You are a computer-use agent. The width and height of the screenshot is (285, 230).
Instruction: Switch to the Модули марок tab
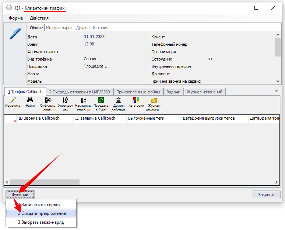click(x=59, y=28)
